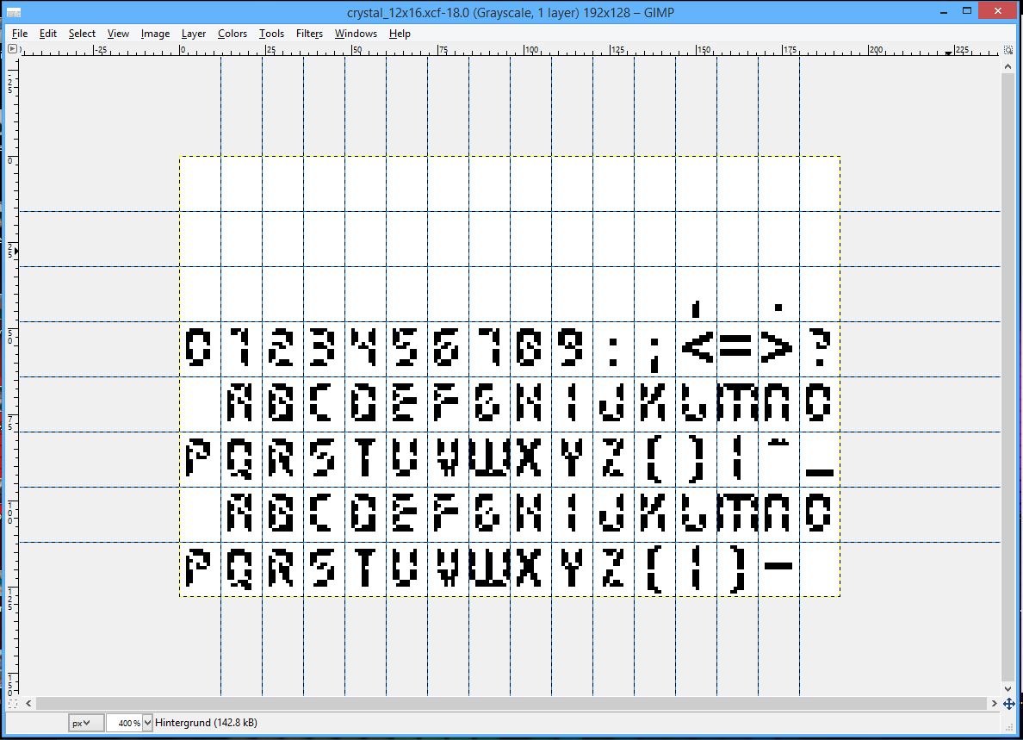This screenshot has width=1023, height=740.
Task: Open the px unit dropdown
Action: 86,723
